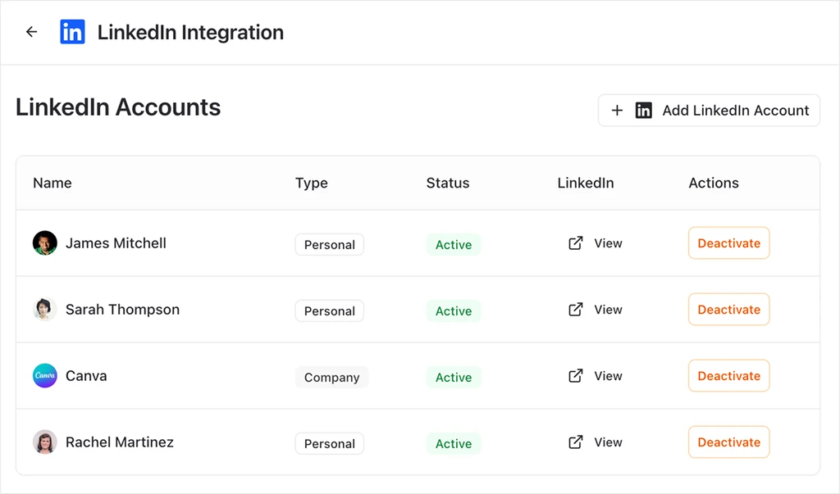Click Canva's circular avatar

click(44, 375)
